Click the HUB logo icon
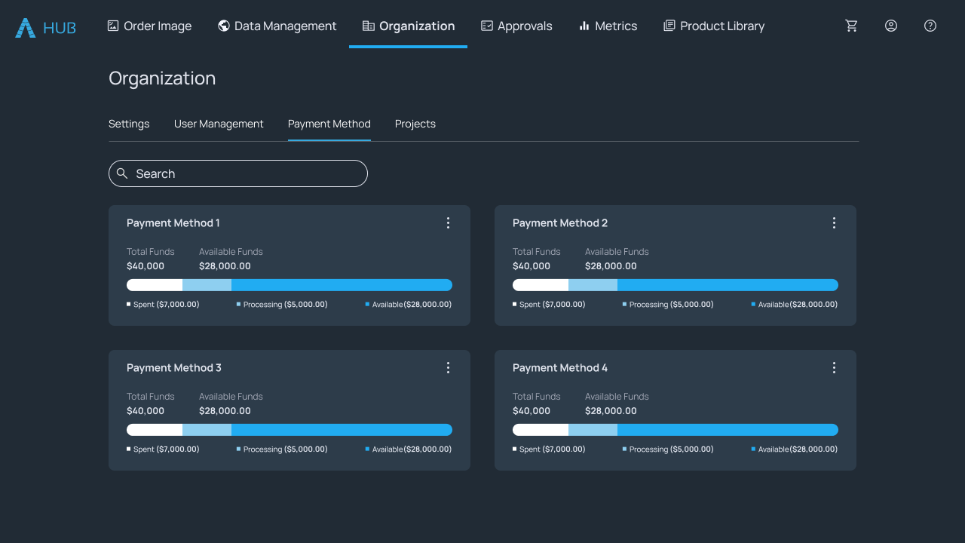Screen dimensions: 965x543 point(26,28)
